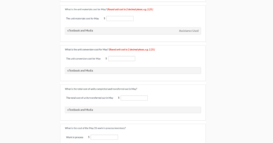Click the question 'What is the unit materials cost for May?'
This screenshot has width=273, height=143.
[86, 9]
